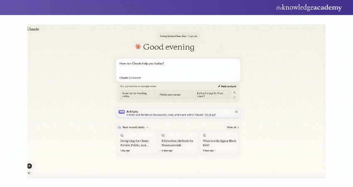The image size is (353, 187).
Task: Click the Claude logo text
Action: click(x=33, y=29)
